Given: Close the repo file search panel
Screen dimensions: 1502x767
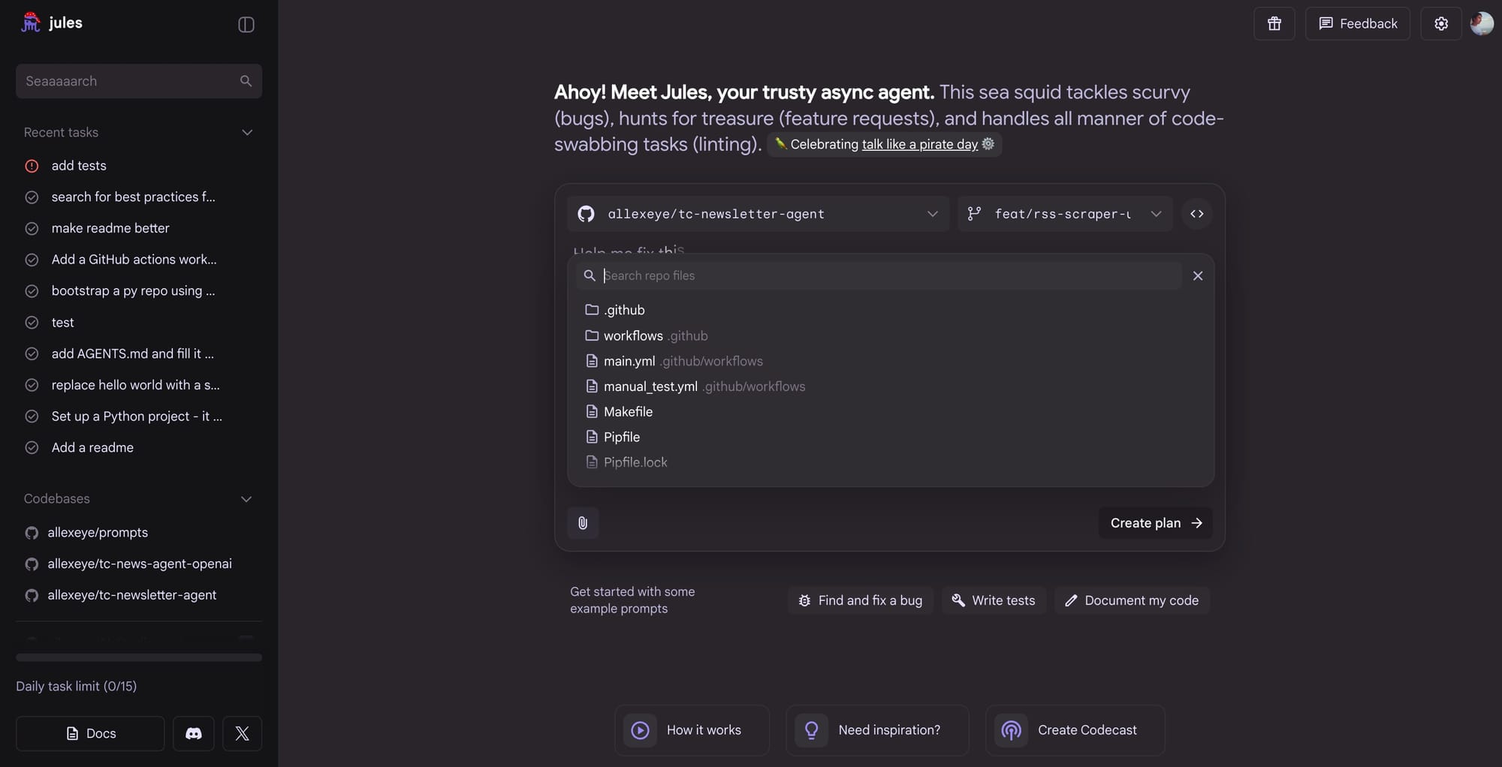Looking at the screenshot, I should click(x=1198, y=276).
